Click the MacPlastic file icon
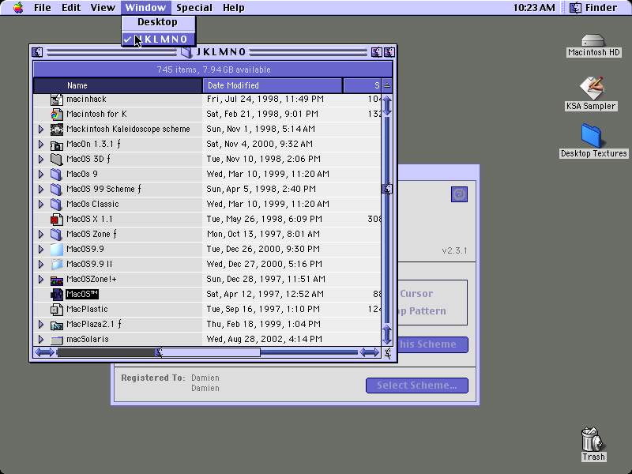This screenshot has height=474, width=632. (56, 309)
